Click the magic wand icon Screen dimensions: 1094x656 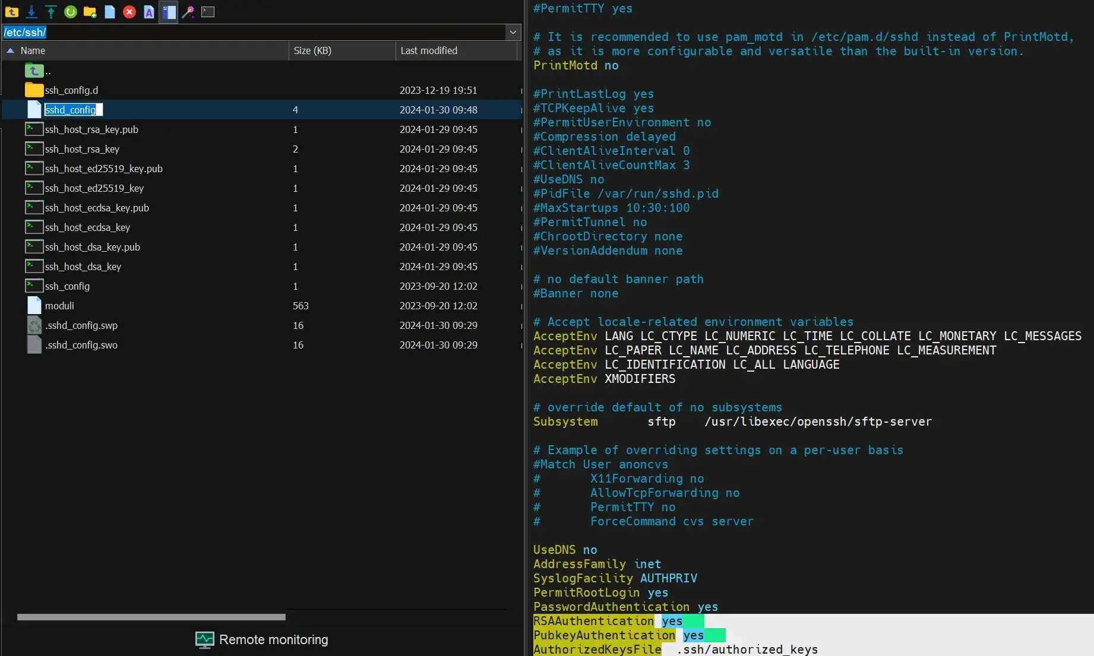coord(188,12)
